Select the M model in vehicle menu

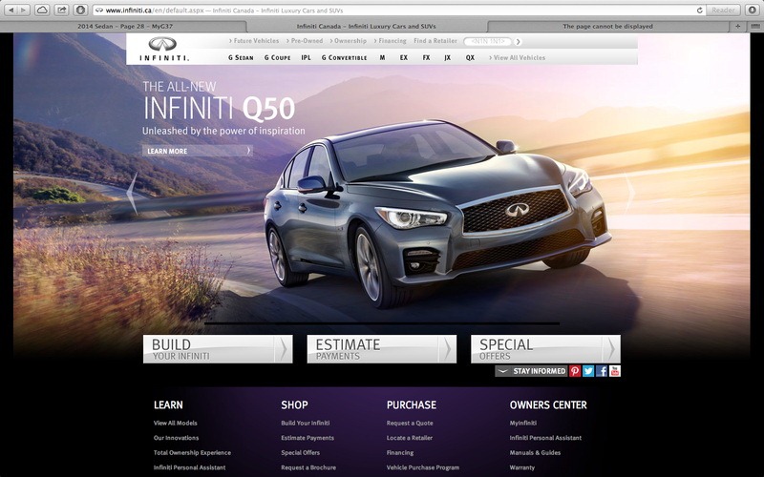tap(383, 57)
